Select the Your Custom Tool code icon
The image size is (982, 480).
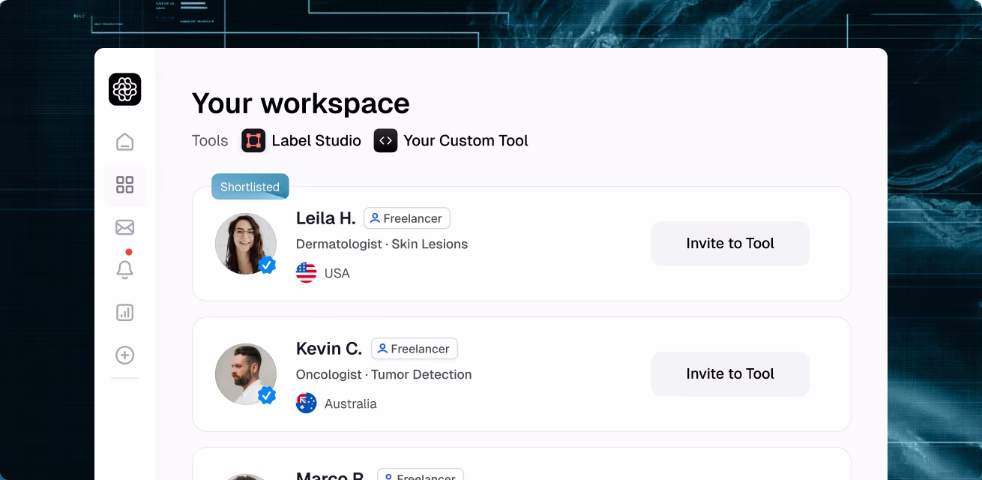(x=385, y=140)
